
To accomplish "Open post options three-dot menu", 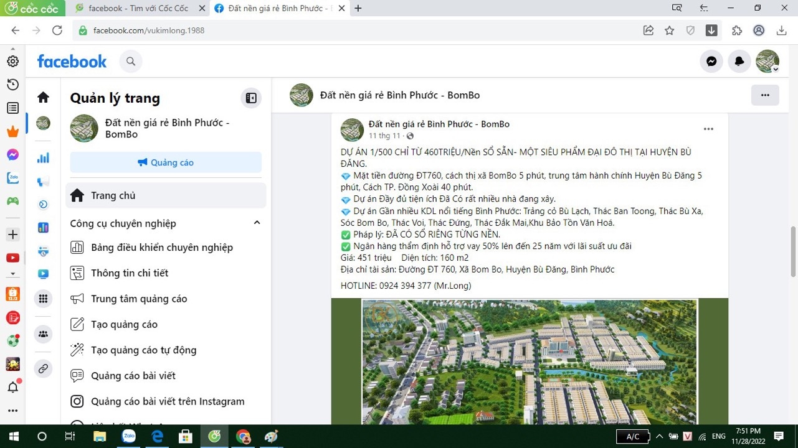I will pos(708,129).
